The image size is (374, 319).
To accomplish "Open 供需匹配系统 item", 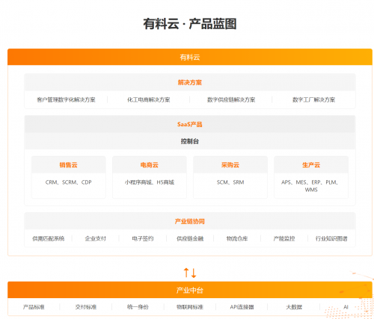I will (x=49, y=238).
